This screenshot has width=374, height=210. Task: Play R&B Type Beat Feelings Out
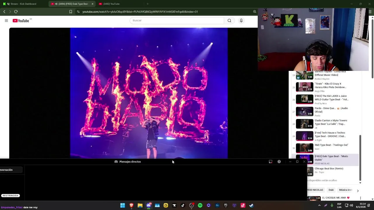(325, 148)
